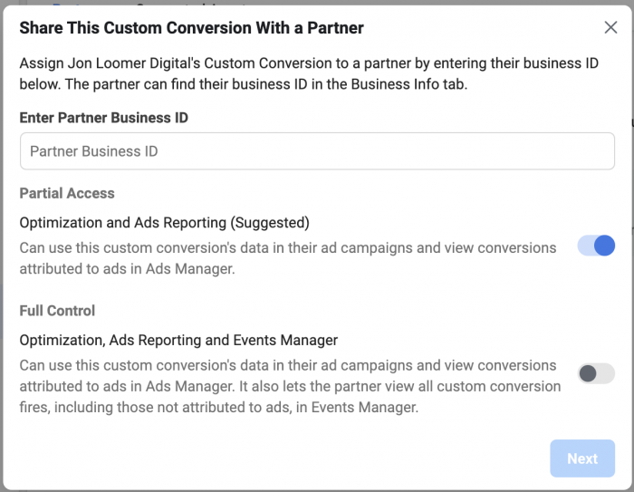The width and height of the screenshot is (634, 492).
Task: Click the 'Partial Access' section heading
Action: 67,193
